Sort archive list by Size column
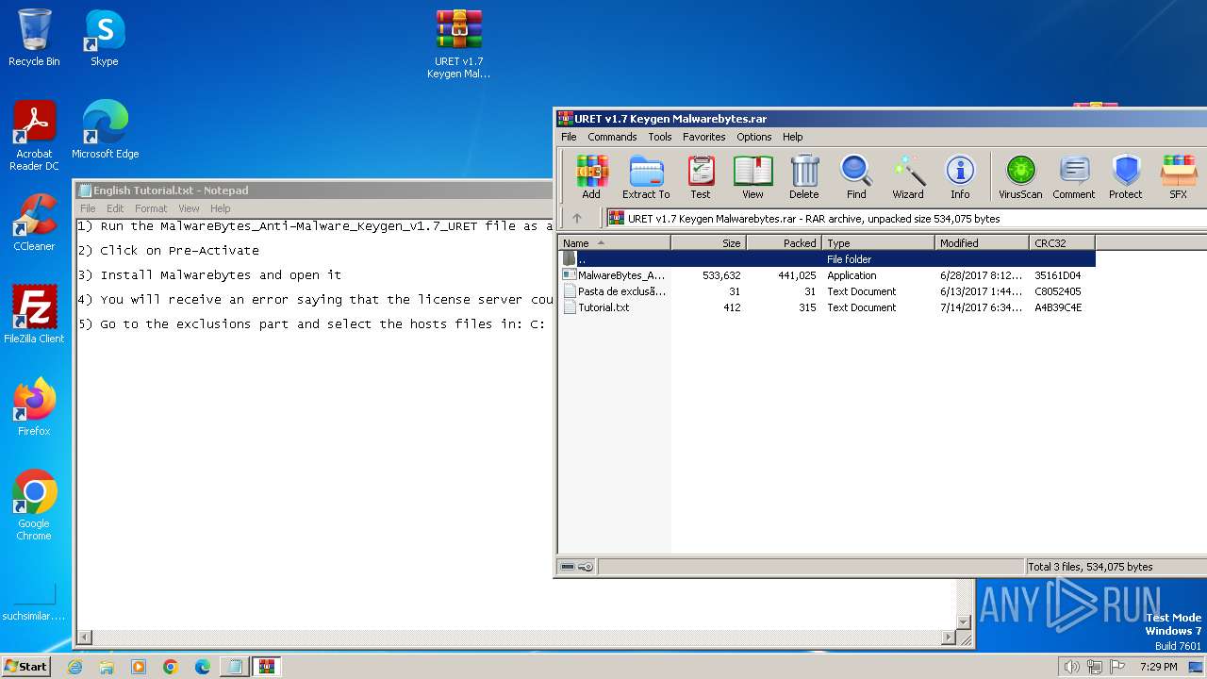Image resolution: width=1207 pixels, height=679 pixels. pos(708,242)
